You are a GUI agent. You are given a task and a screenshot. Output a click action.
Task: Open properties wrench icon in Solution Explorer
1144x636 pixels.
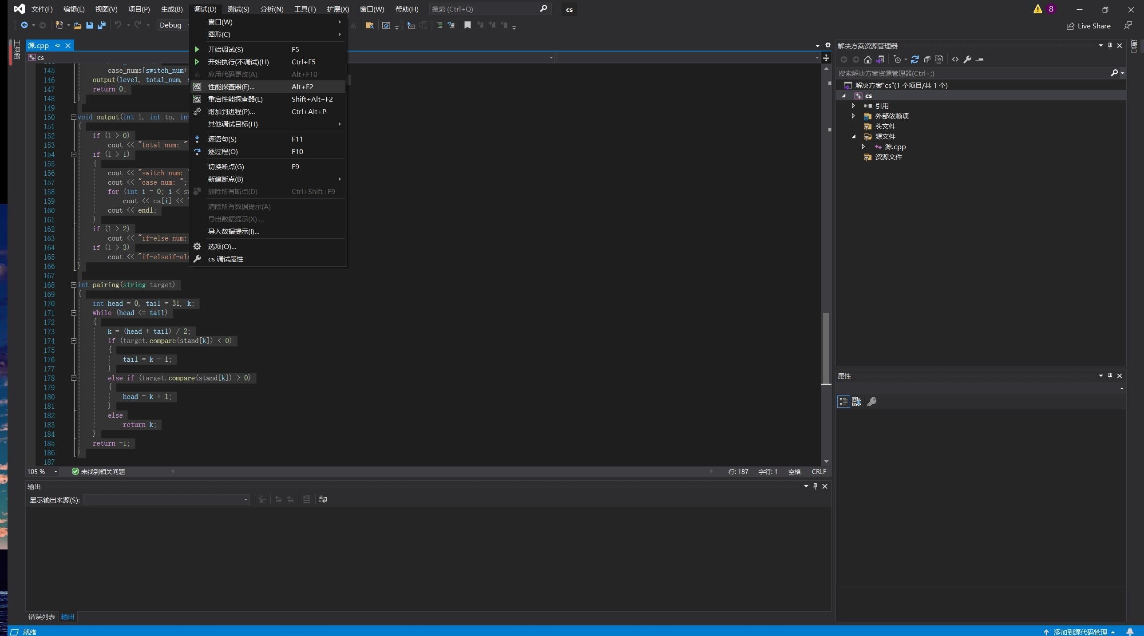[967, 59]
